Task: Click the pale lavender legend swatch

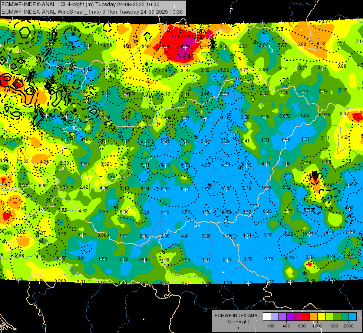Action: 275,317
